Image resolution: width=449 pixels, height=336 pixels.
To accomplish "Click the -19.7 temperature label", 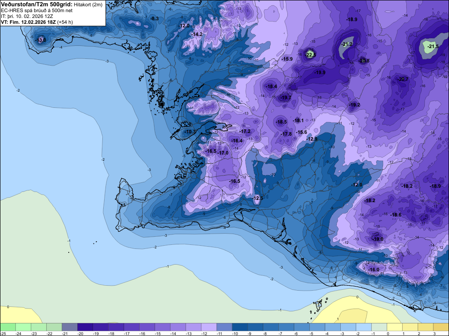I will (x=286, y=97).
